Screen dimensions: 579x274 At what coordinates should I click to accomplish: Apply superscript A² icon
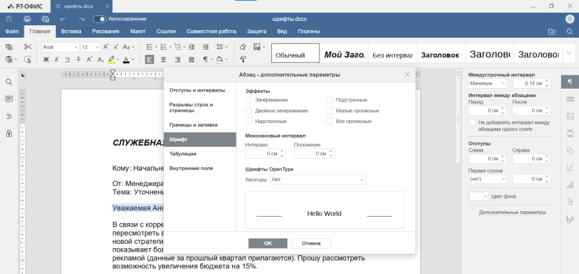tap(90, 59)
